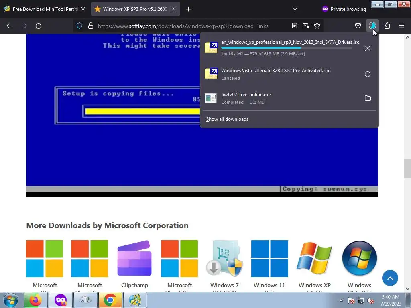Screen dimensions: 411x308
Task: Click the XP ISO download progress bar
Action: pos(287,48)
